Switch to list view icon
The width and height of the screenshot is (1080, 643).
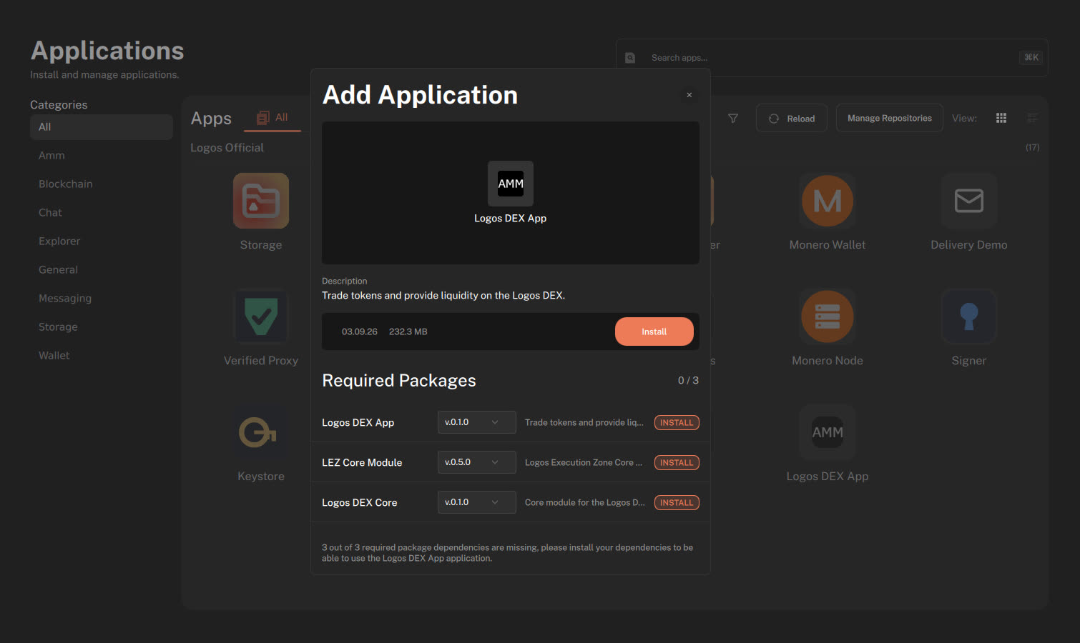tap(1033, 119)
